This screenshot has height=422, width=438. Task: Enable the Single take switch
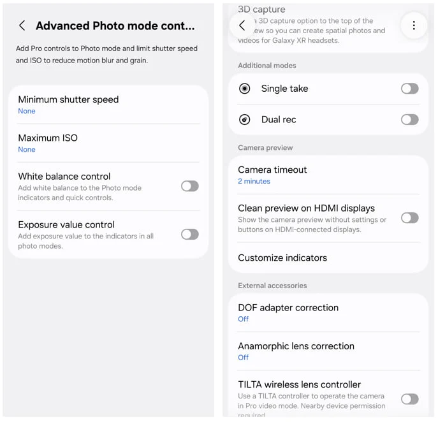(409, 89)
